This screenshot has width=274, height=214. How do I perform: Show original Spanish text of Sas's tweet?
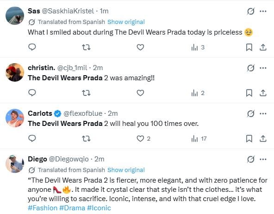click(x=126, y=22)
